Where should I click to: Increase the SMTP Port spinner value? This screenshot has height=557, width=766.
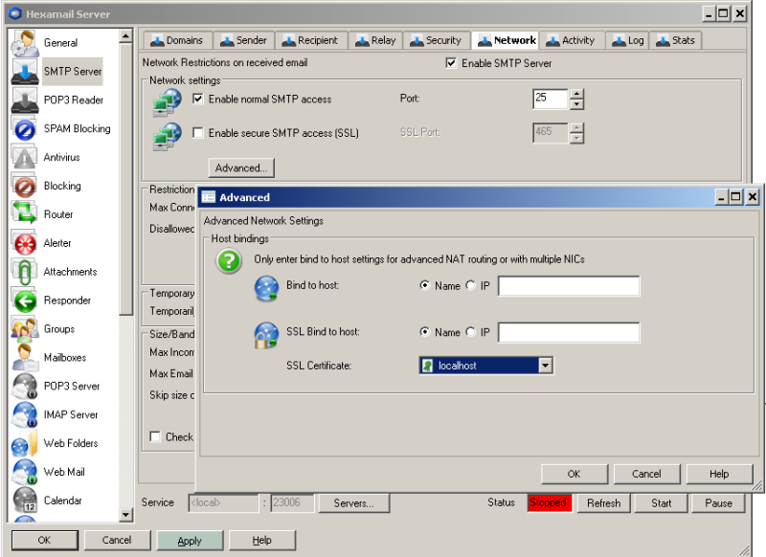(576, 94)
